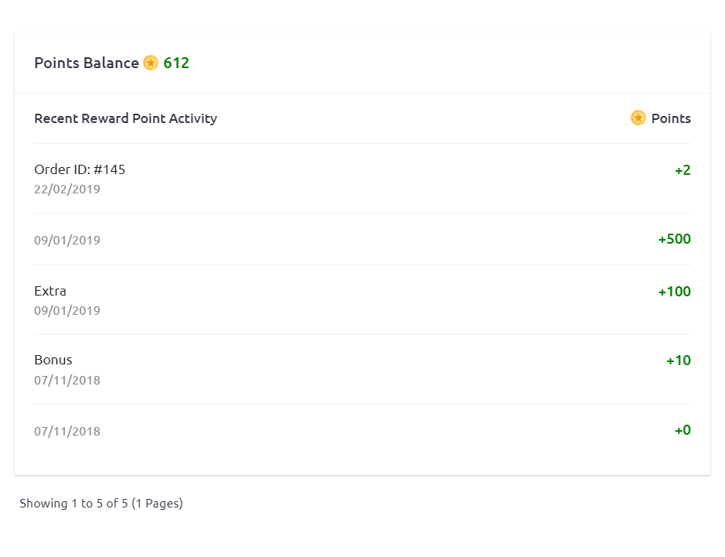Click the last 07/11/2018 date row
Screen dimensions: 725x557
tap(67, 431)
